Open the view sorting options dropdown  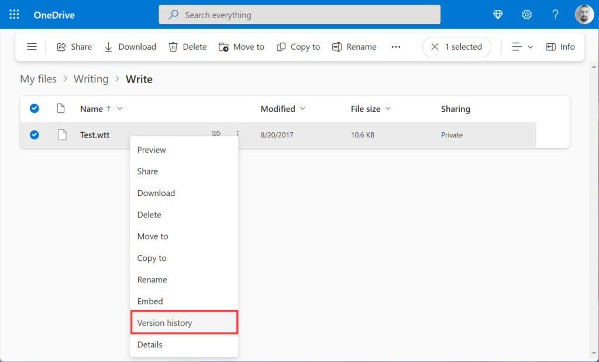click(520, 47)
